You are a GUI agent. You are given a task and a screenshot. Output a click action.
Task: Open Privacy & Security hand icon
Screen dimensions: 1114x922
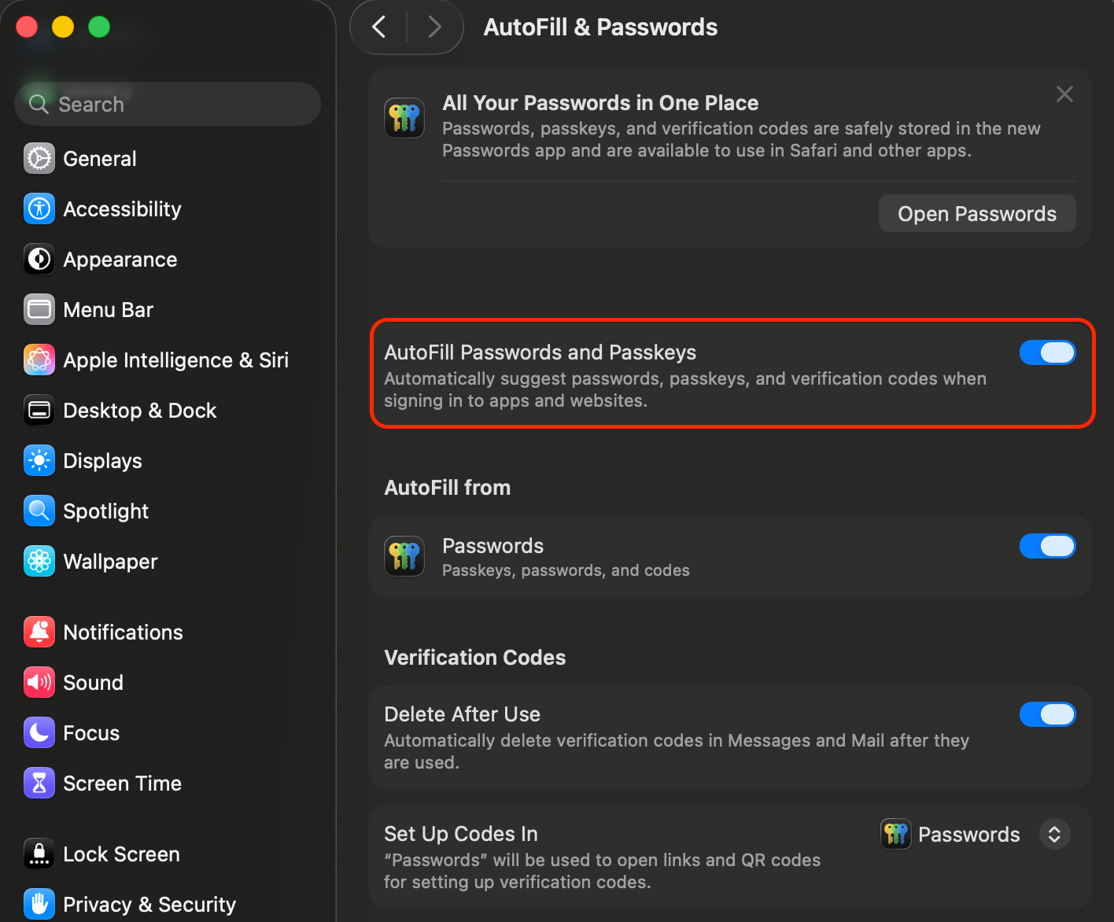[x=39, y=905]
